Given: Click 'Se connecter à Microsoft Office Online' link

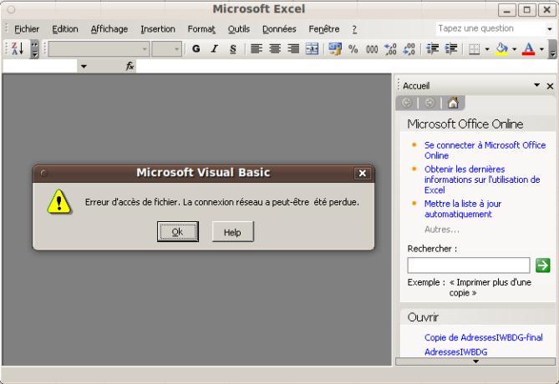Looking at the screenshot, I should click(x=485, y=150).
